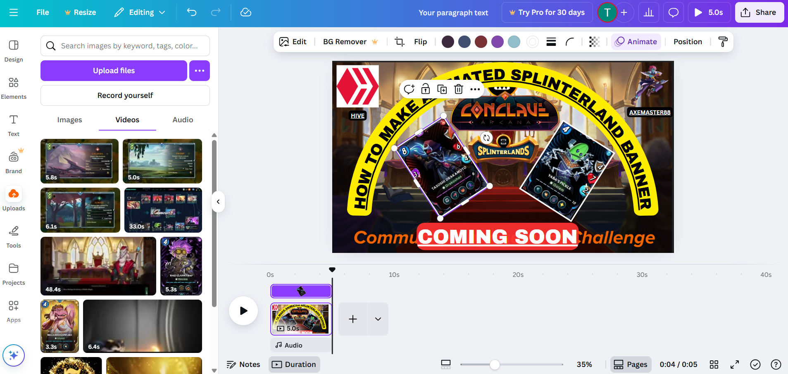Screen dimensions: 788x374
Task: Click the Share button
Action: [759, 12]
